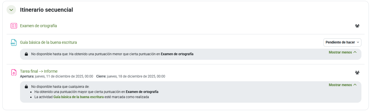Collapse Tarea final restriction with Mostrar menos
Image resolution: width=372 pixels, height=111 pixels.
[343, 85]
